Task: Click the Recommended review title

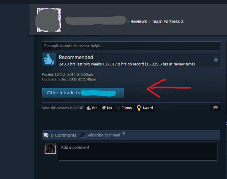Action: 76,57
